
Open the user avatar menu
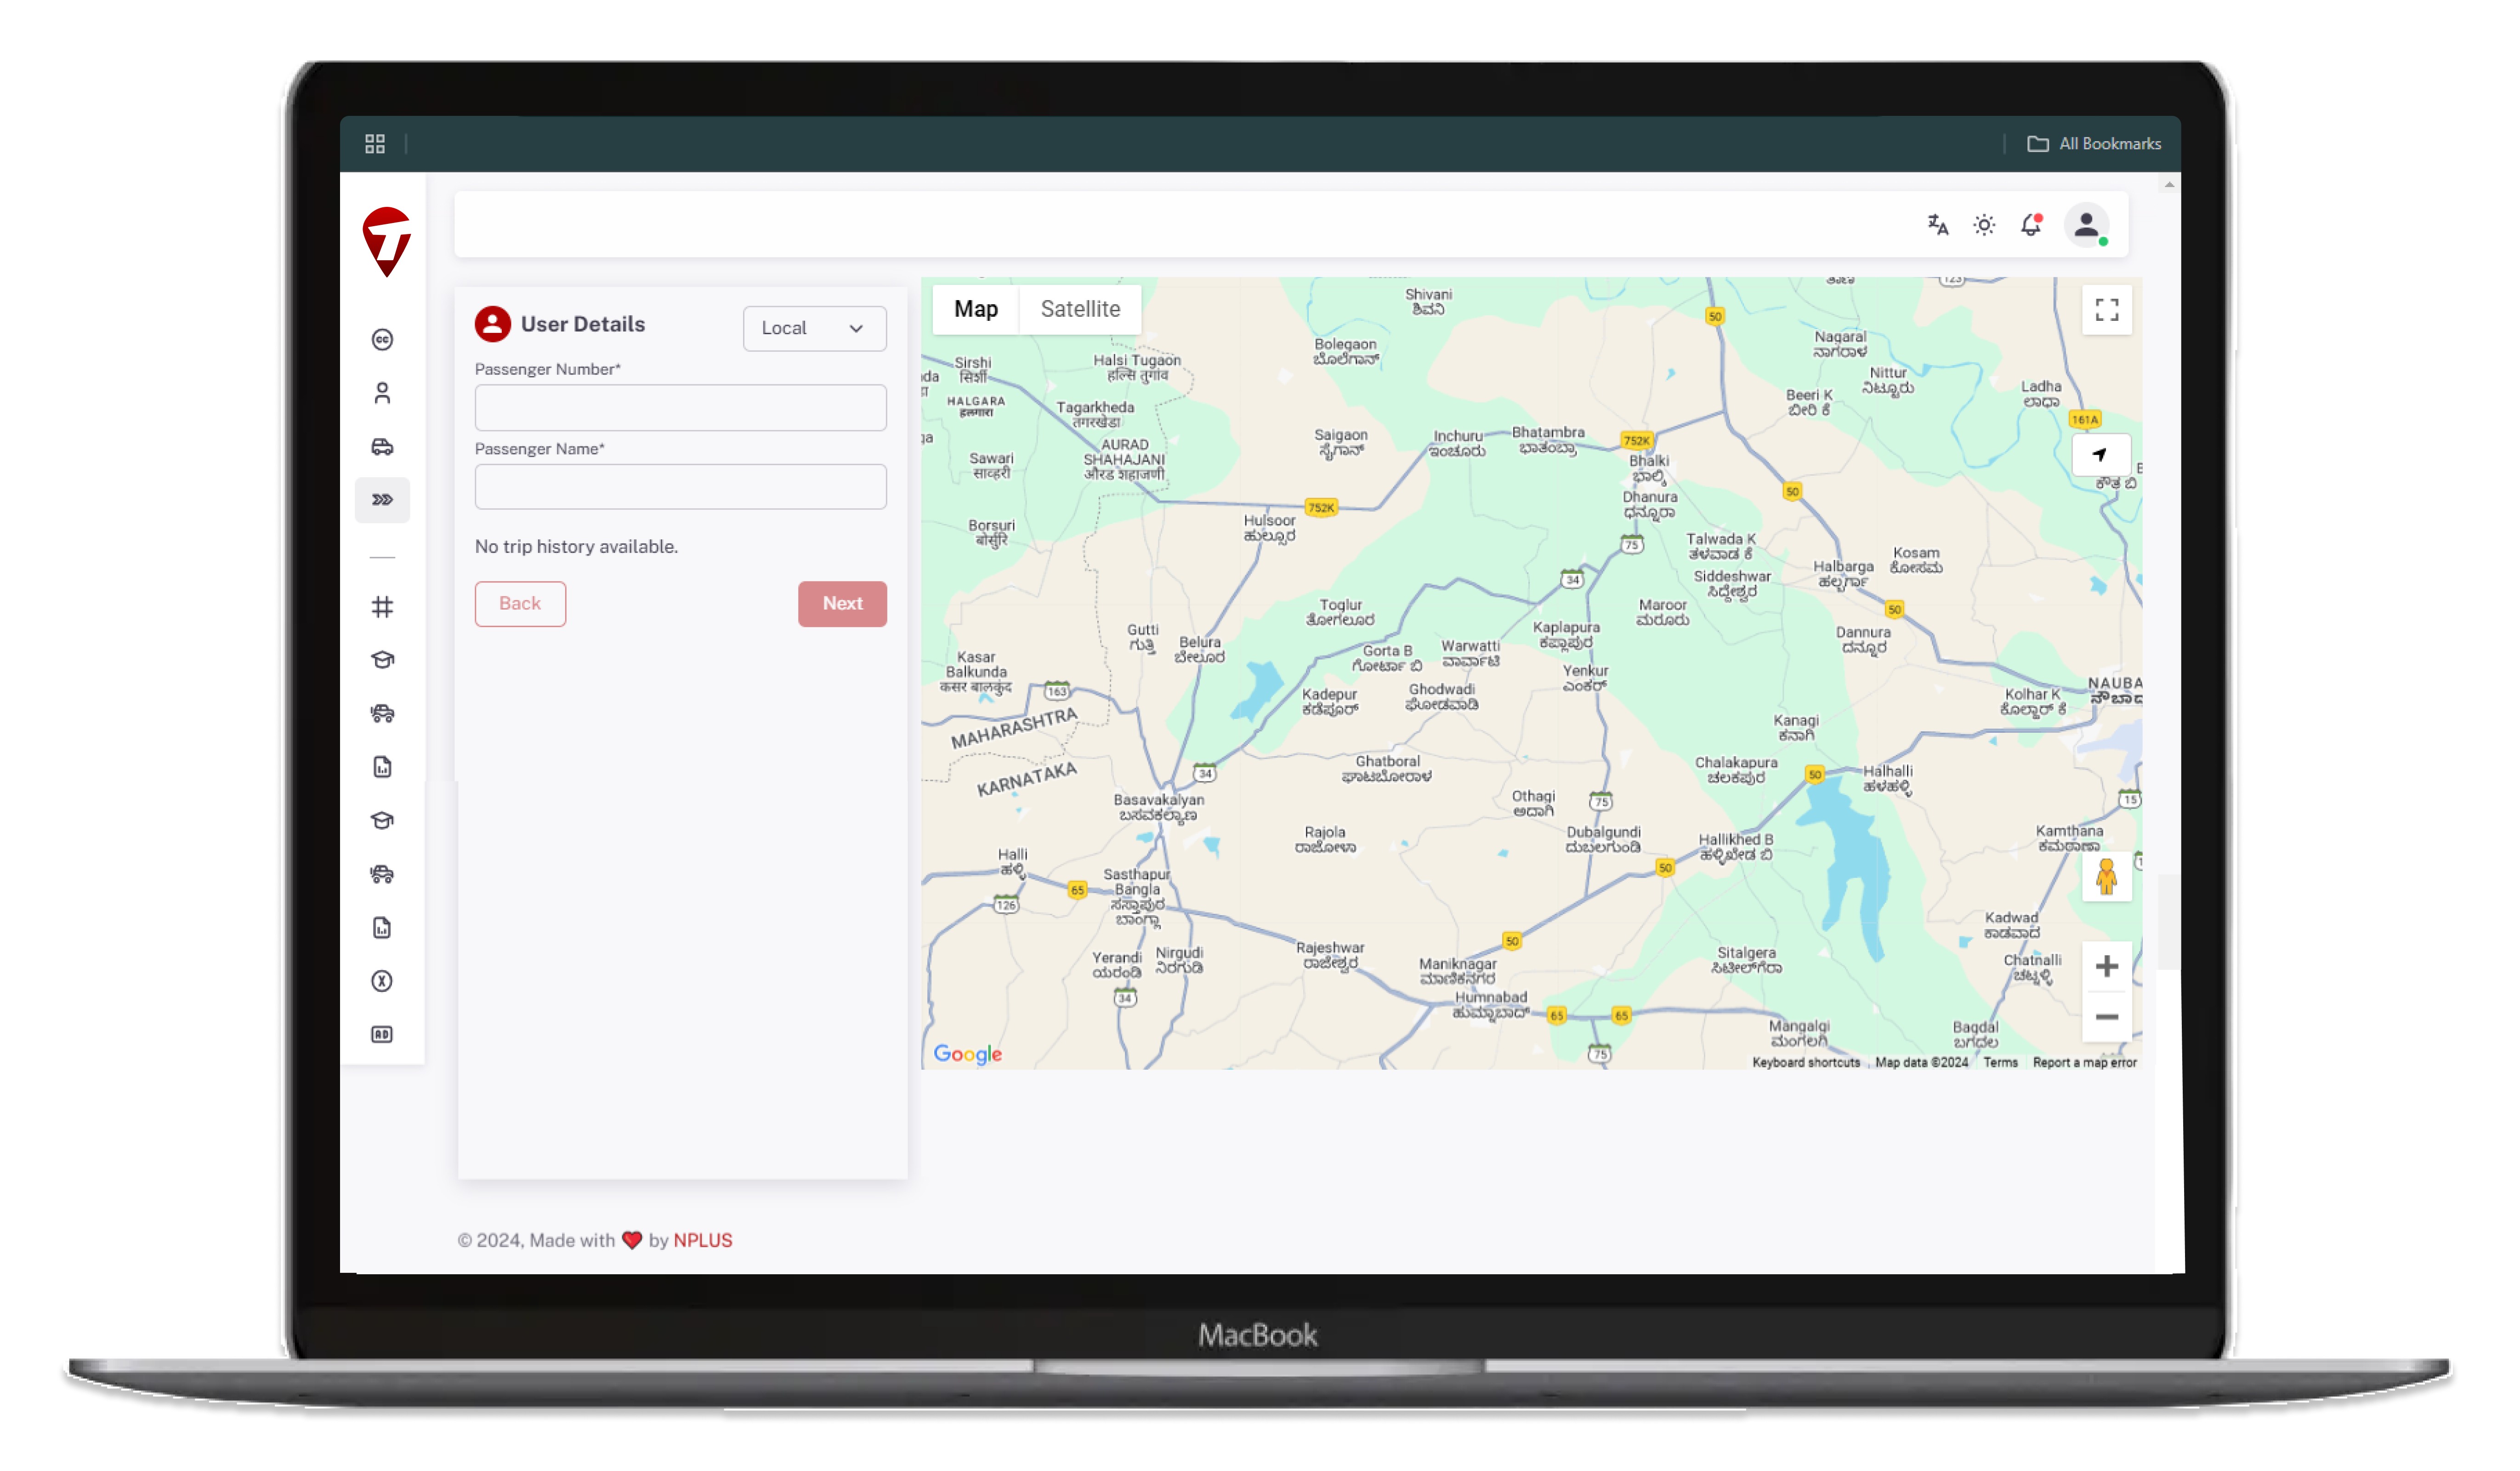point(2086,225)
